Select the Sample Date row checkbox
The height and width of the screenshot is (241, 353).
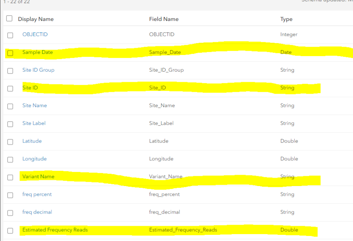tap(10, 53)
